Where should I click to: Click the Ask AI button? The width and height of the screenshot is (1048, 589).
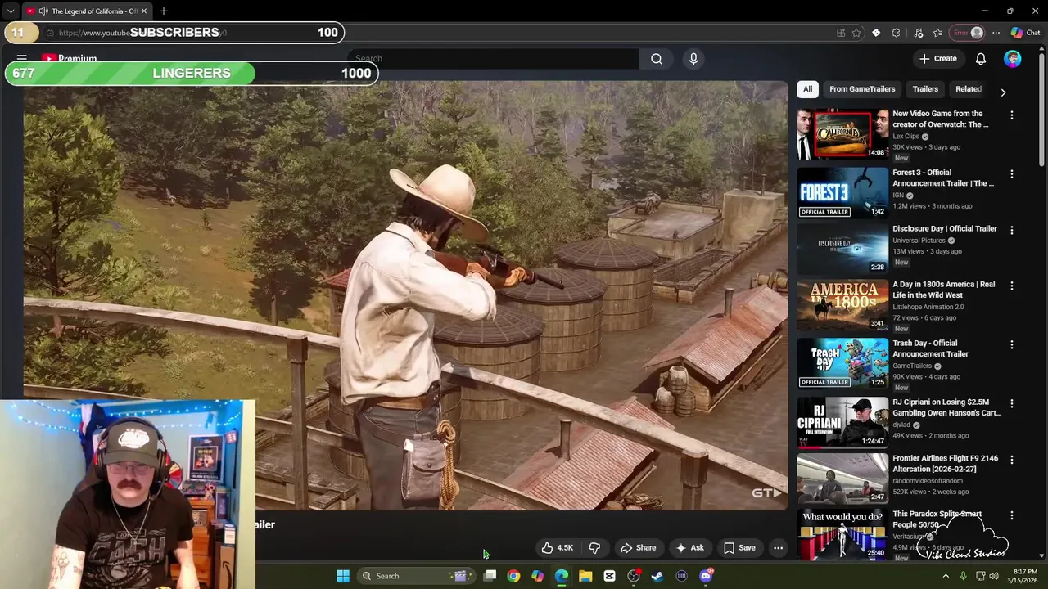click(x=689, y=548)
